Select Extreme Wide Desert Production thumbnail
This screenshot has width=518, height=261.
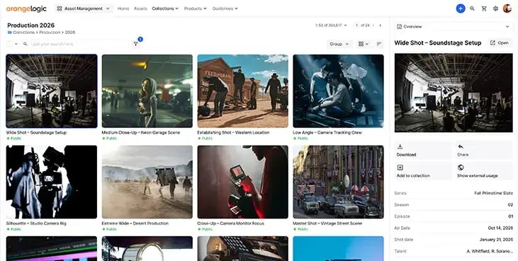(x=147, y=182)
